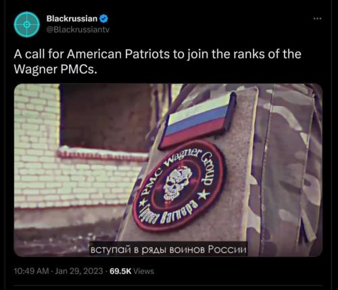Click the Russian subtitle caption in the video
The image size is (338, 290).
(168, 249)
